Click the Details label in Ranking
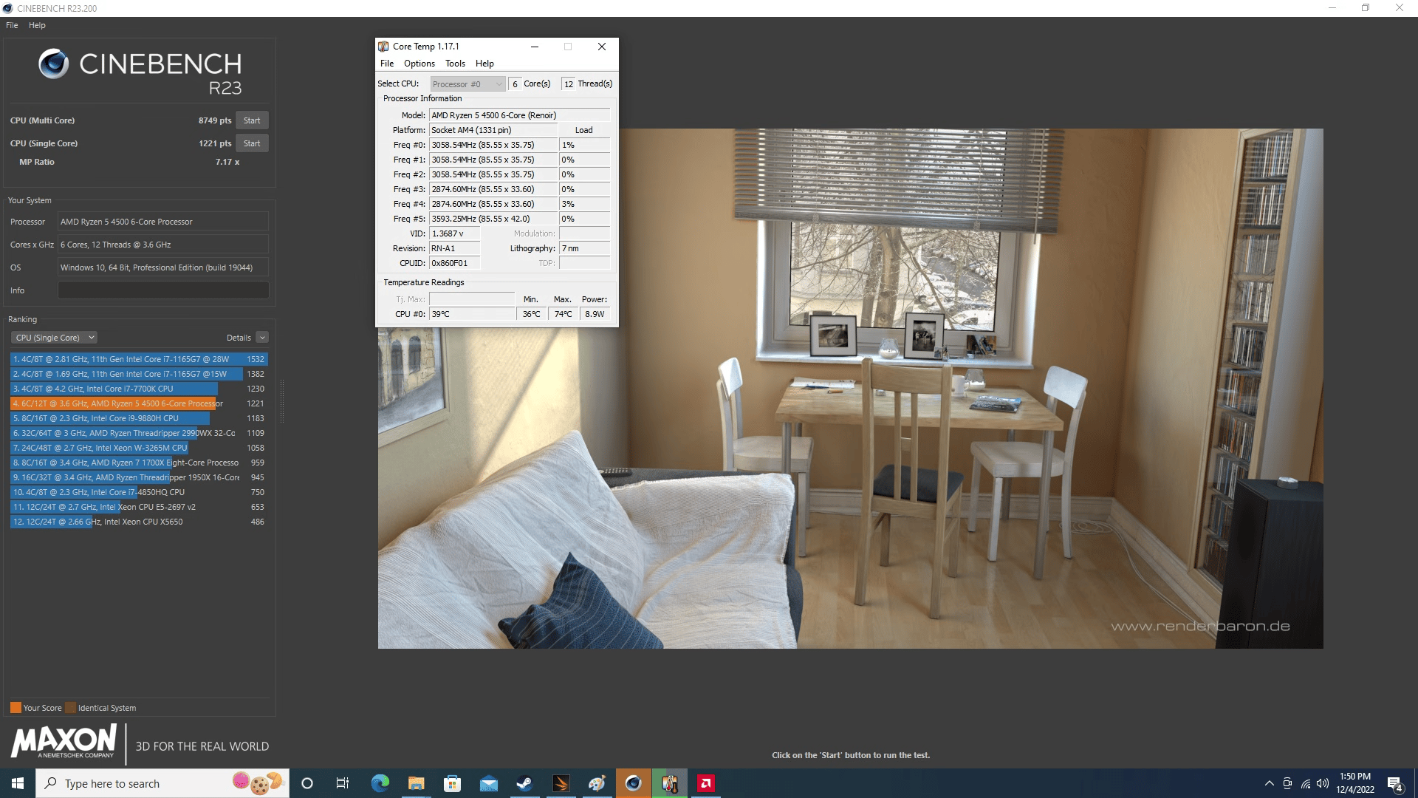 click(x=239, y=338)
